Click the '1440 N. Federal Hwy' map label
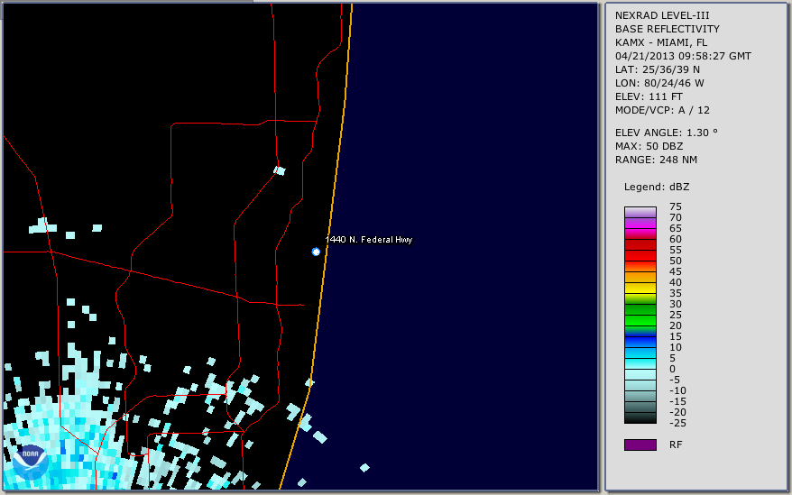 (x=369, y=240)
